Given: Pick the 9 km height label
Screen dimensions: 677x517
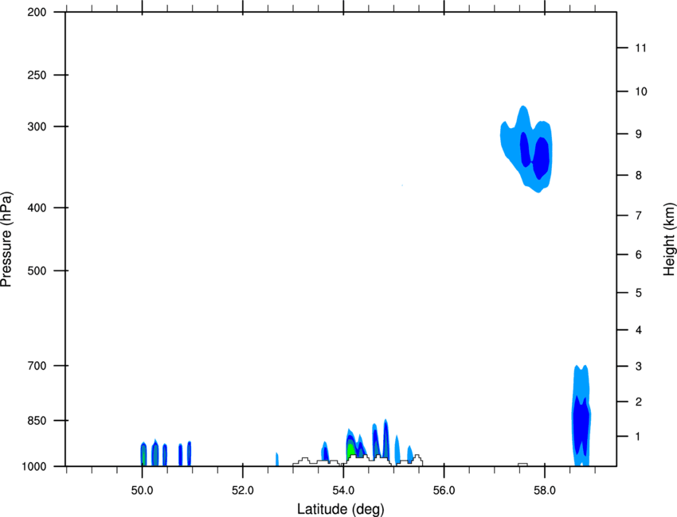Looking at the screenshot, I should 639,134.
